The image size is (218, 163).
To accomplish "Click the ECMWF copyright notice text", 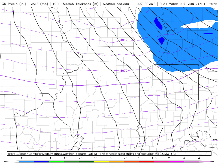I will 90,154.
